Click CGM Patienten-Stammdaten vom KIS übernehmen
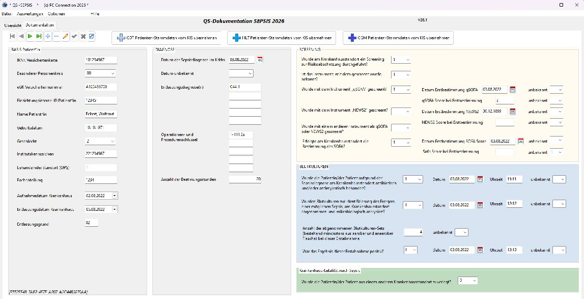584x299 pixels. 398,38
